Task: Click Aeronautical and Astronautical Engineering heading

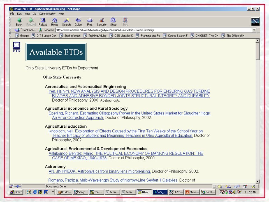Action: click(x=85, y=87)
